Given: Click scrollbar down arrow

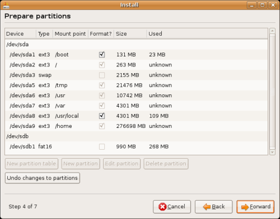Looking at the screenshot, I should [273, 153].
